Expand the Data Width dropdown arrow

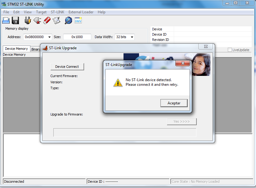tap(132, 37)
